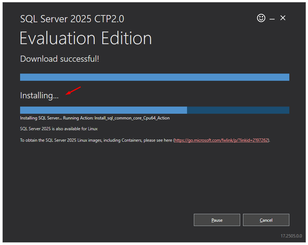Cancel the SQL Server installation
This screenshot has width=308, height=245.
point(266,220)
